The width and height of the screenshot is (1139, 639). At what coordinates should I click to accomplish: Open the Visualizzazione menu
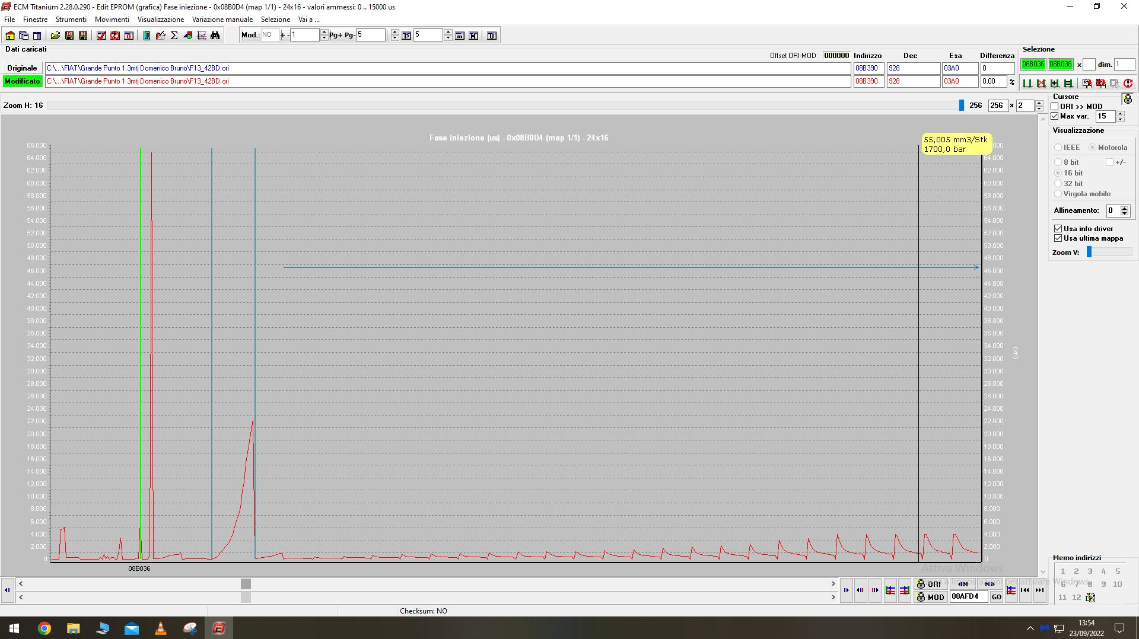[x=161, y=20]
